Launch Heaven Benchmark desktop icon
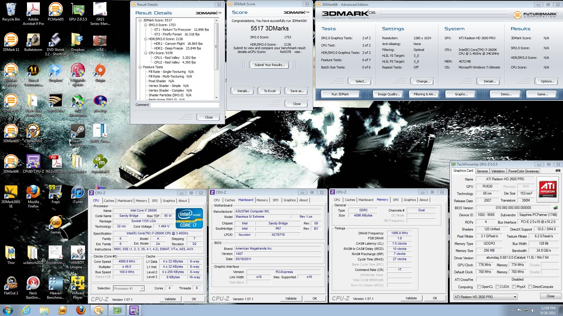 coord(55,288)
